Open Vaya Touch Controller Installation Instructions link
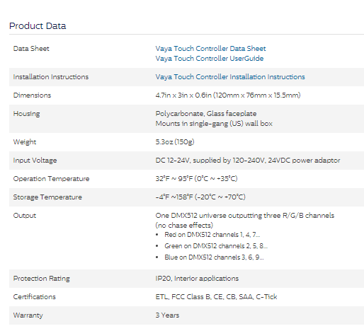Screen dimensions: 364x331 (230, 77)
